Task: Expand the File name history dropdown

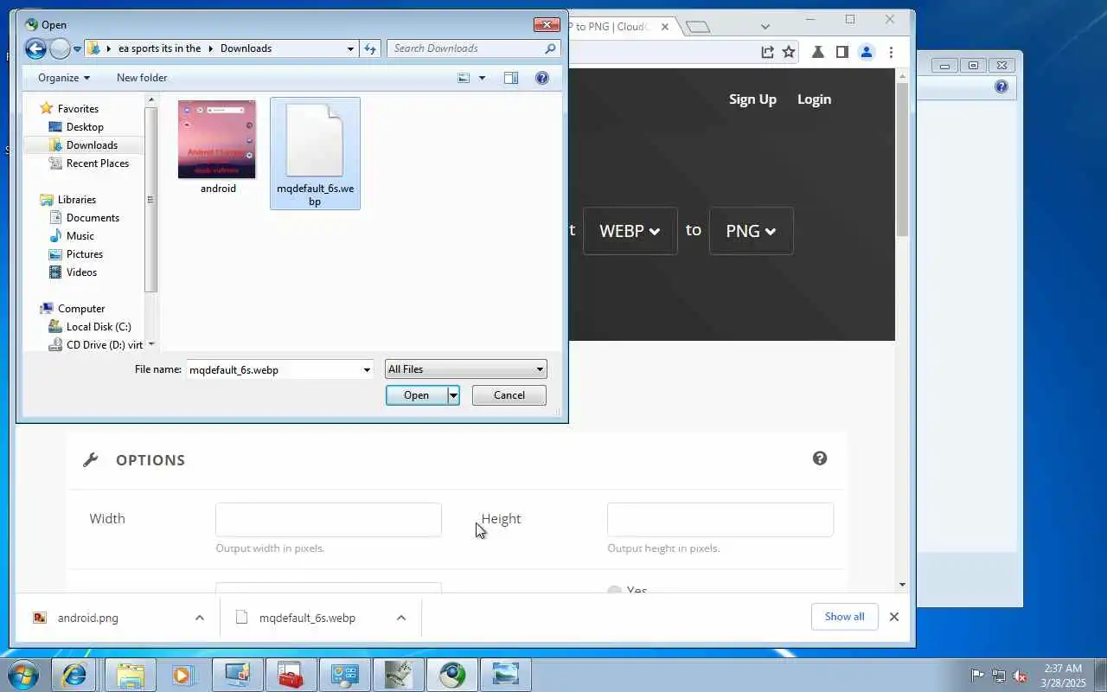Action: 367,369
